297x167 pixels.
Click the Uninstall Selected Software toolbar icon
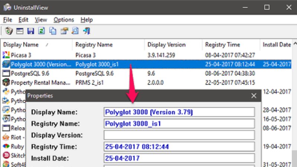[9, 31]
